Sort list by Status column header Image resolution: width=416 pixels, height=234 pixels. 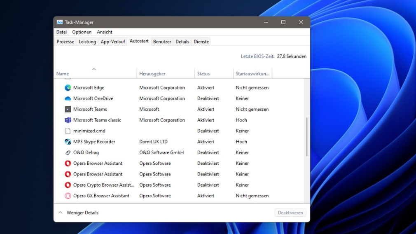point(203,74)
